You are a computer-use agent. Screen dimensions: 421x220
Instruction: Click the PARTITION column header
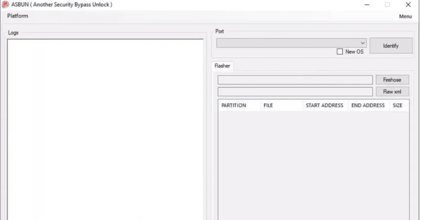click(239, 105)
